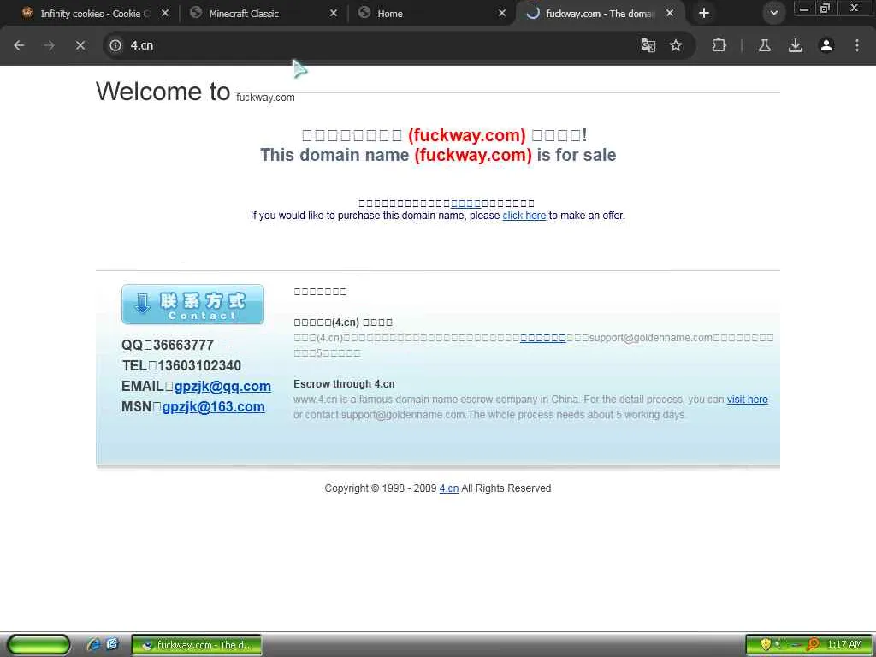Click the security shield tray icon
This screenshot has width=876, height=657.
tap(766, 645)
